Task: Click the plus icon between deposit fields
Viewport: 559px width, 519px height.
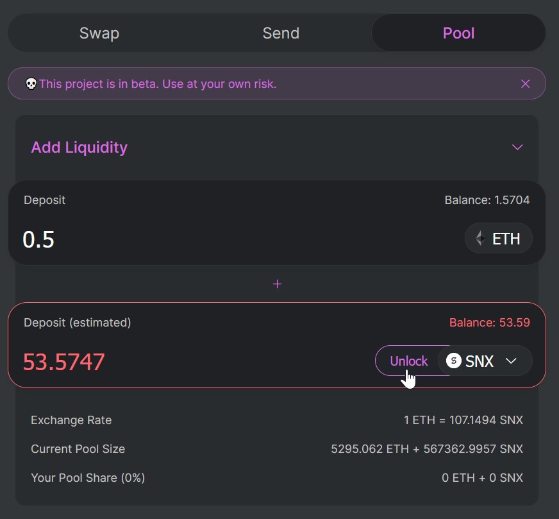Action: pyautogui.click(x=277, y=284)
